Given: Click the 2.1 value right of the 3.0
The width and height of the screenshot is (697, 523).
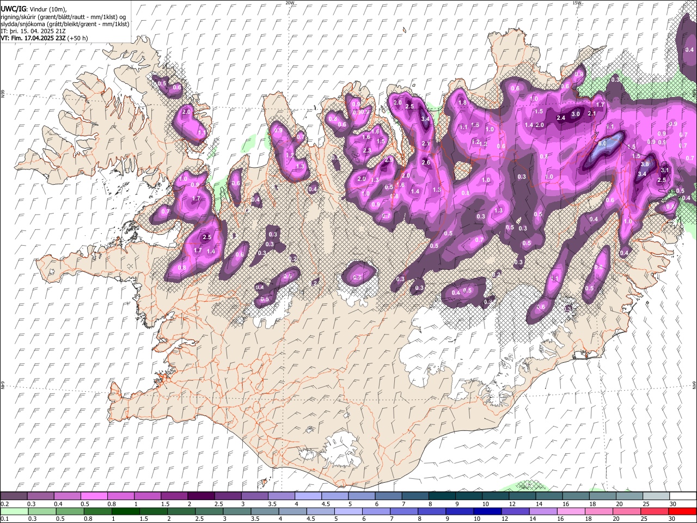Looking at the screenshot, I should click(592, 113).
